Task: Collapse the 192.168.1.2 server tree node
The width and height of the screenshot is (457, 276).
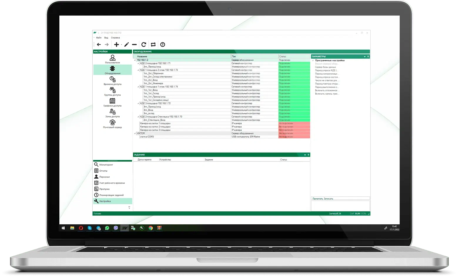Action: 135,60
